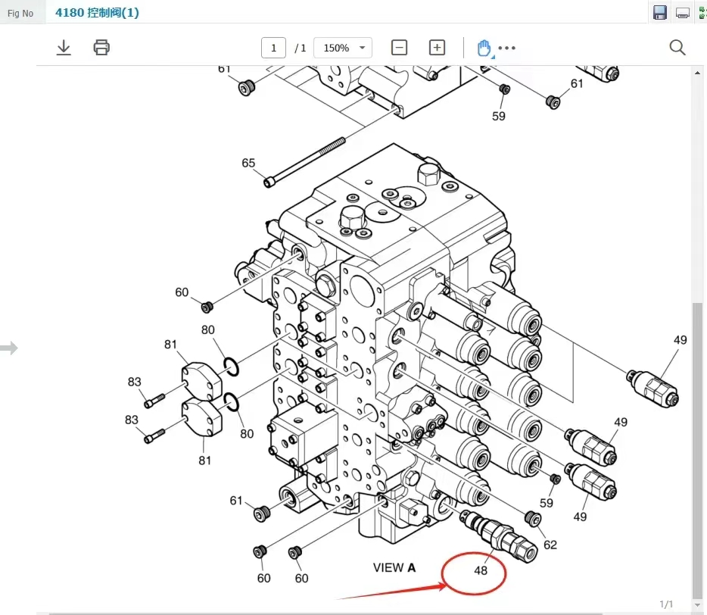Click the "VIEW A" caption in the diagram
The width and height of the screenshot is (707, 615).
tap(394, 567)
